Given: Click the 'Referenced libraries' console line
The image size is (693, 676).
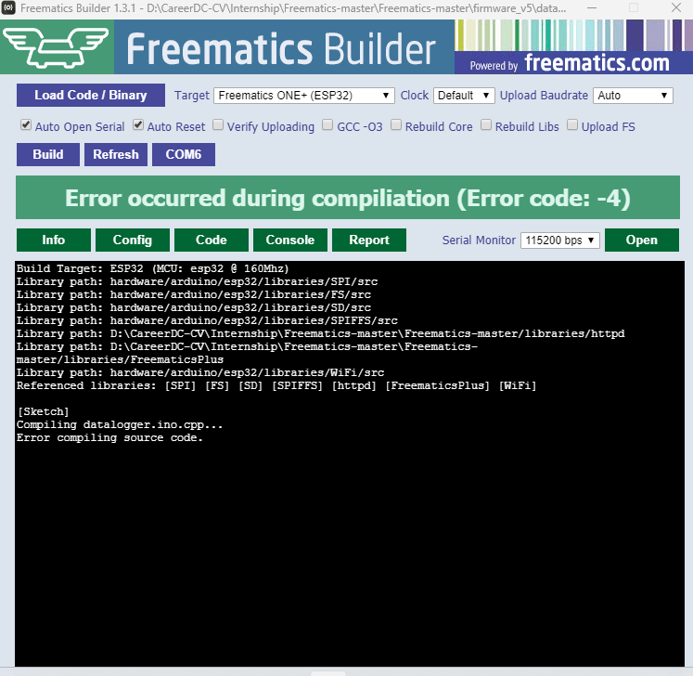Looking at the screenshot, I should pos(276,385).
